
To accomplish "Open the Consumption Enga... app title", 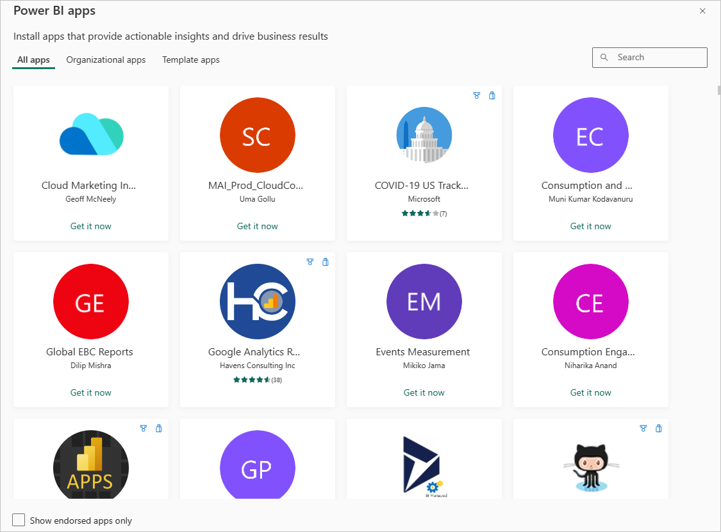I will 588,351.
